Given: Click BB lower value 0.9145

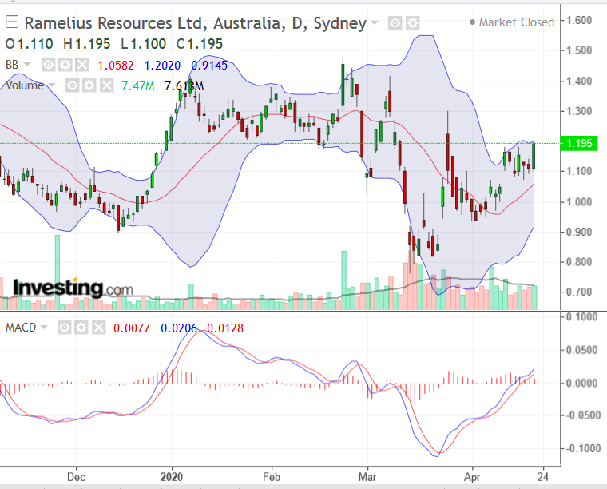Looking at the screenshot, I should (x=209, y=65).
